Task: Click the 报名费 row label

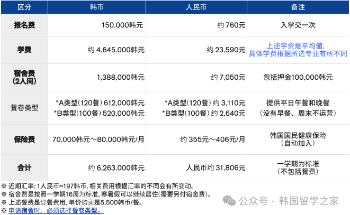Action: pos(24,25)
